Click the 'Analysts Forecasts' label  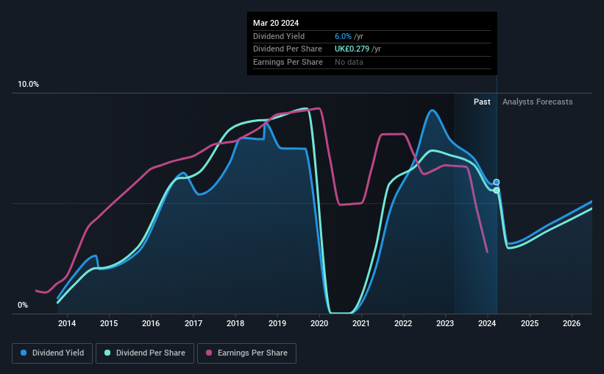coord(537,102)
